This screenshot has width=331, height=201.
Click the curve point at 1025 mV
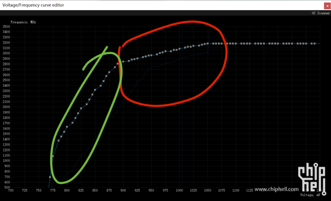pyautogui.click(x=194, y=46)
